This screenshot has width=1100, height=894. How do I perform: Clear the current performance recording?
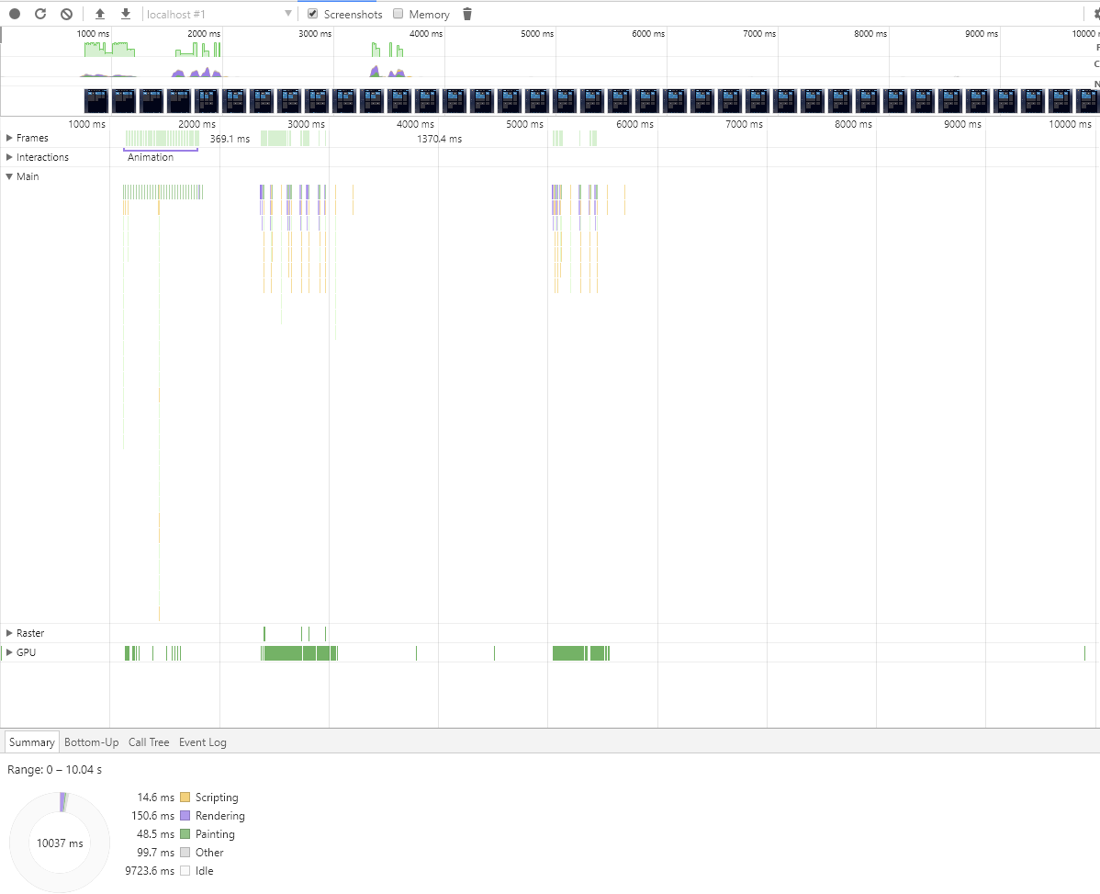(67, 14)
